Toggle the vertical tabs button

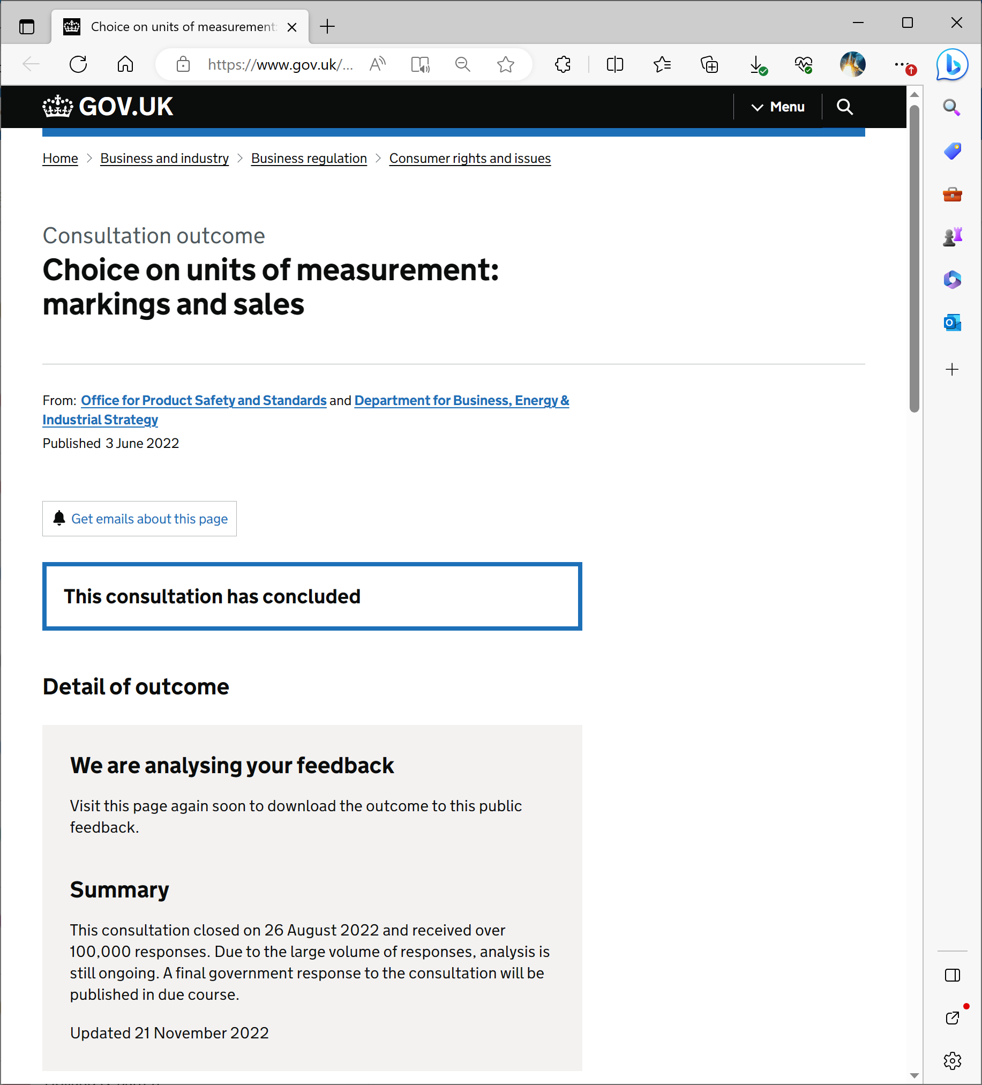click(26, 26)
